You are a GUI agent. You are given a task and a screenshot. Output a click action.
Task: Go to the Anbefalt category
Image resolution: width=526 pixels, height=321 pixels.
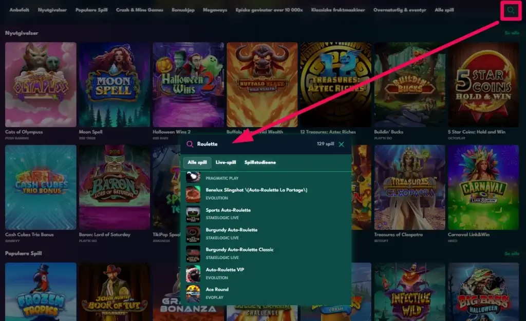tap(19, 10)
